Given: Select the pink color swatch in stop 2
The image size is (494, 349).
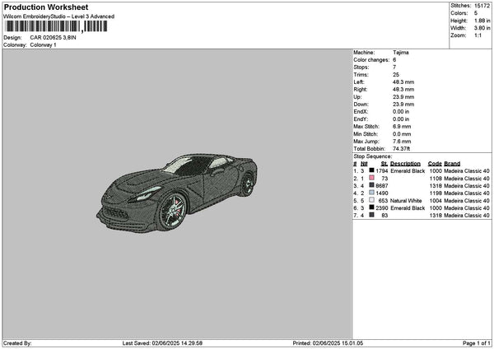Looking at the screenshot, I should coord(372,179).
